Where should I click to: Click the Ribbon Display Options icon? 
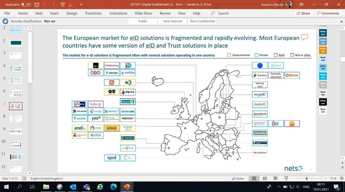[x=301, y=4]
